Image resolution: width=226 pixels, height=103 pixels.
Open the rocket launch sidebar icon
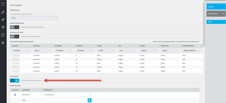[x=3, y=20]
